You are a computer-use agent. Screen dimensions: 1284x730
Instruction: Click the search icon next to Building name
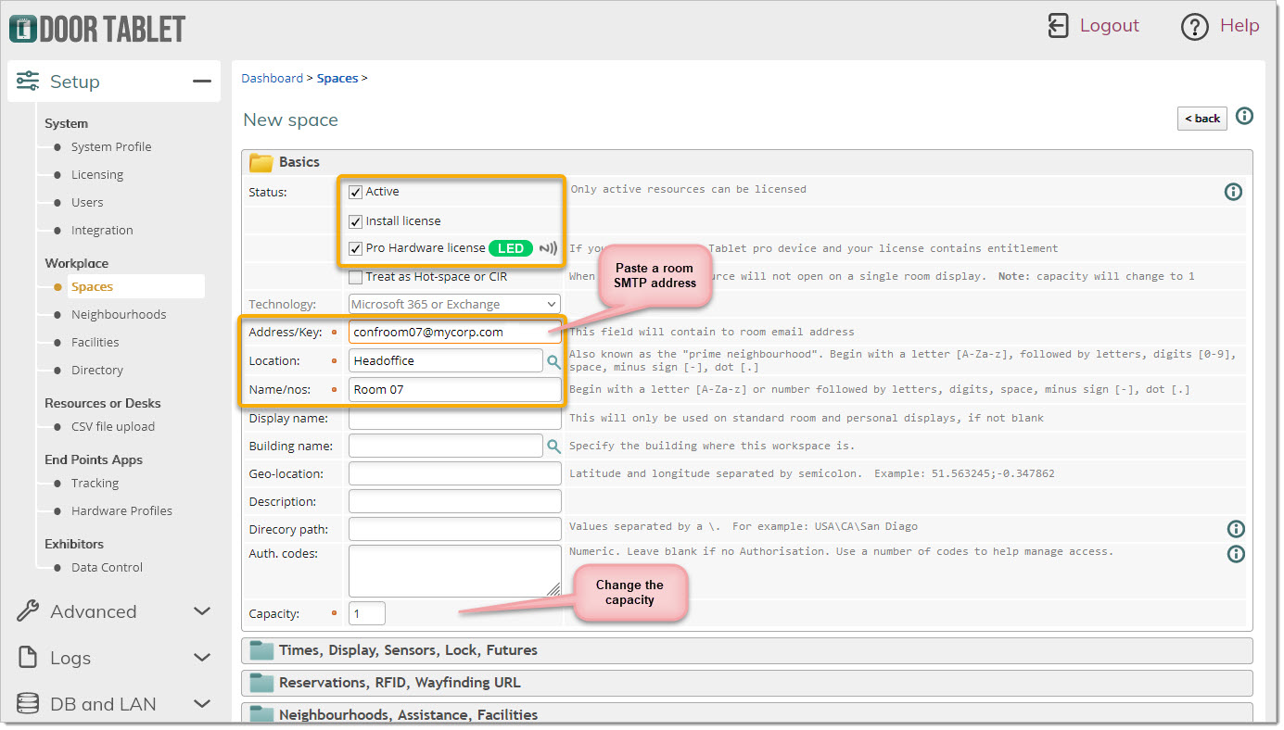[x=553, y=447]
